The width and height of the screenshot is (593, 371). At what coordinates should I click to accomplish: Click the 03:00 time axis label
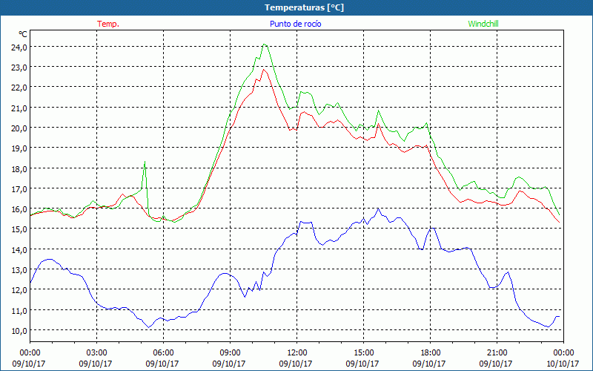click(96, 353)
